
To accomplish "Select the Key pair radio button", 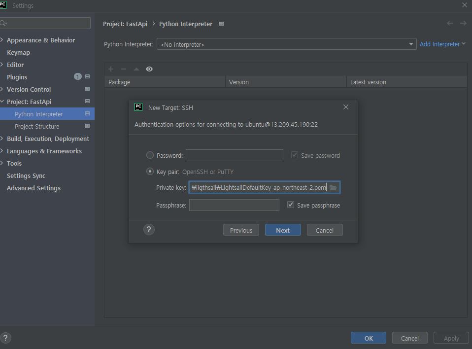I will [x=150, y=172].
